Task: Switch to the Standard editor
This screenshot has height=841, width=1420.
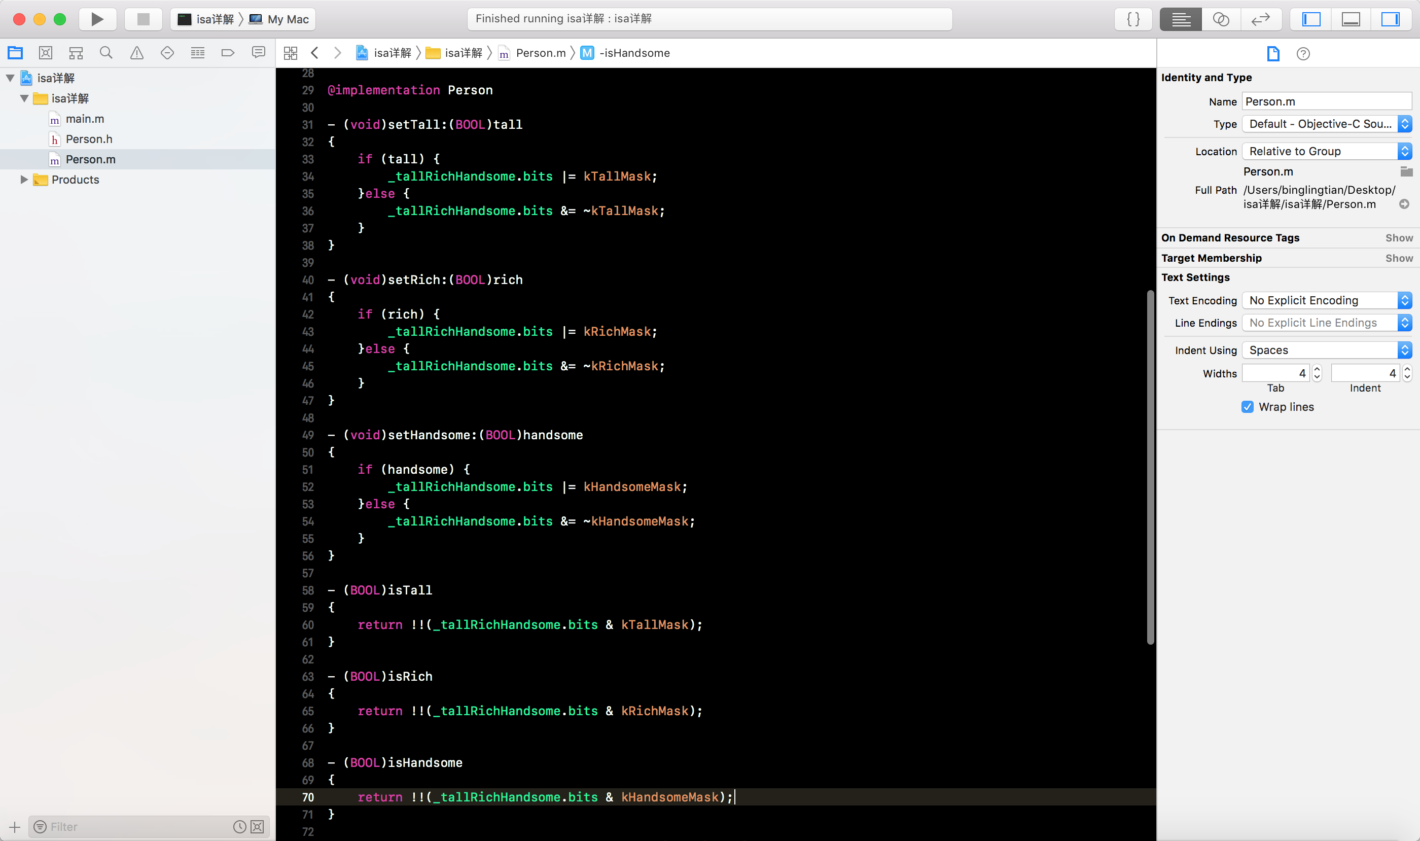Action: (x=1180, y=19)
